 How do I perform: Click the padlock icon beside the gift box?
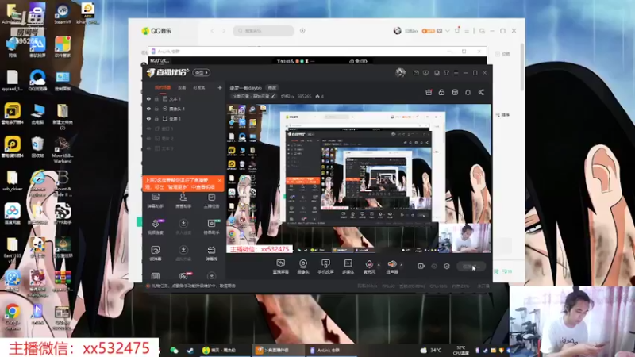click(441, 92)
